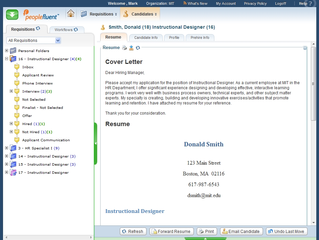Screen dimensions: 319x240
Task: Select the Phone Interview folder
Action: 37,83
